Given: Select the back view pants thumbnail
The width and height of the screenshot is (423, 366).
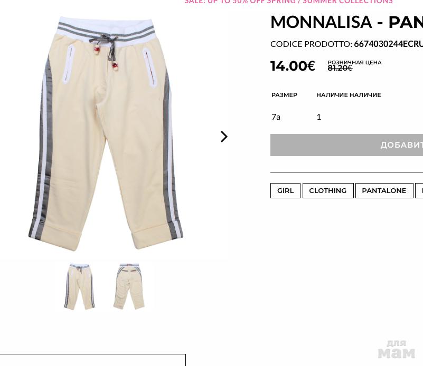Looking at the screenshot, I should pos(129,286).
